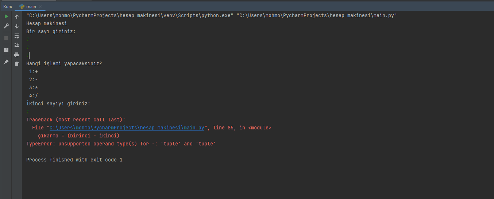Open run configuration wrench settings
The height and width of the screenshot is (199, 494).
(x=6, y=26)
